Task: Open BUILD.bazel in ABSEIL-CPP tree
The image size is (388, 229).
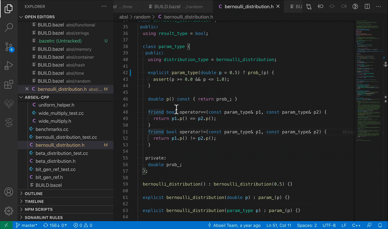Action: click(66, 185)
